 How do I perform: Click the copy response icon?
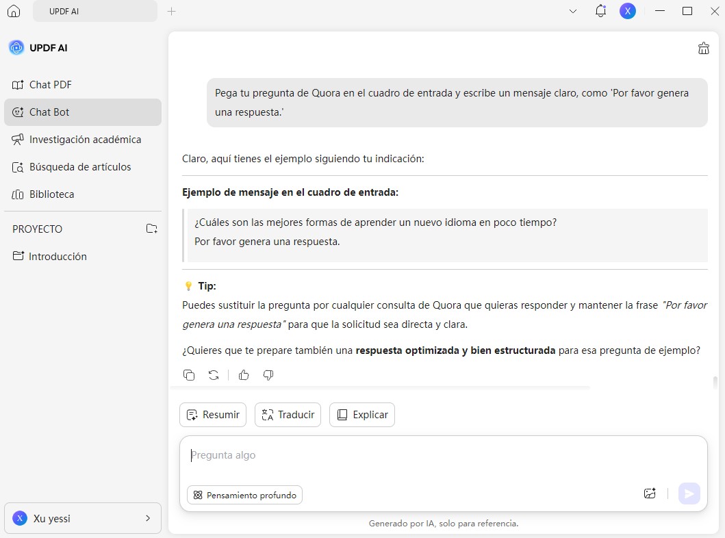coord(190,375)
